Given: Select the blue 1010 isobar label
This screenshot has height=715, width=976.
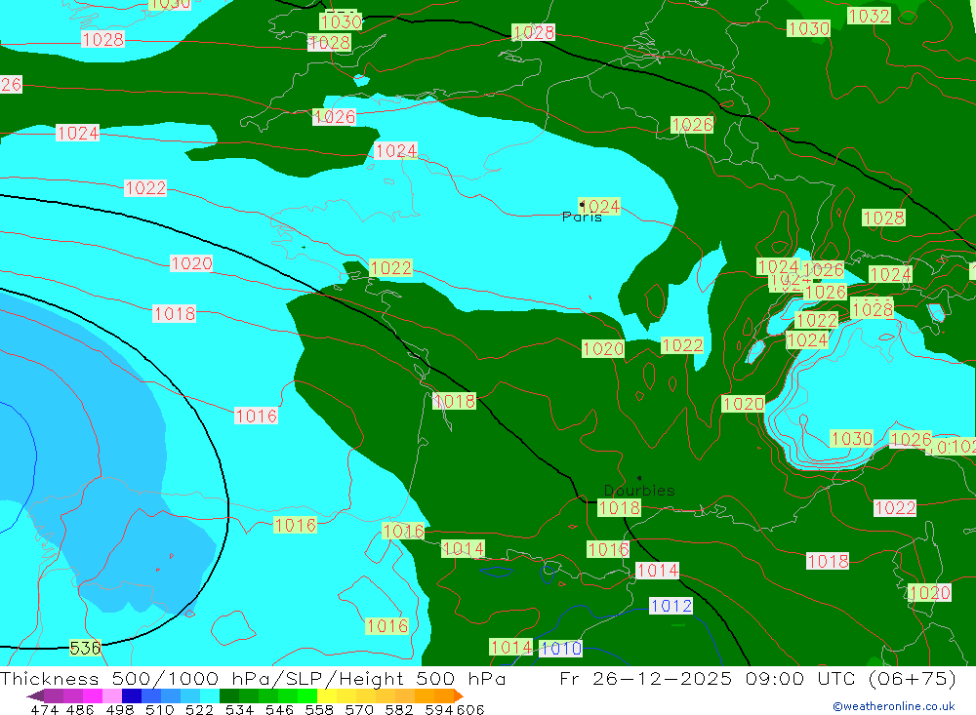Looking at the screenshot, I should [561, 649].
